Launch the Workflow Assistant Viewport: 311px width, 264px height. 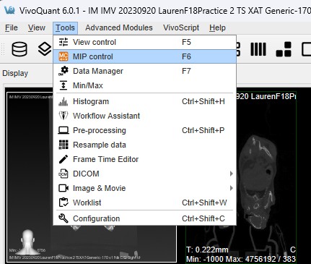click(144, 116)
